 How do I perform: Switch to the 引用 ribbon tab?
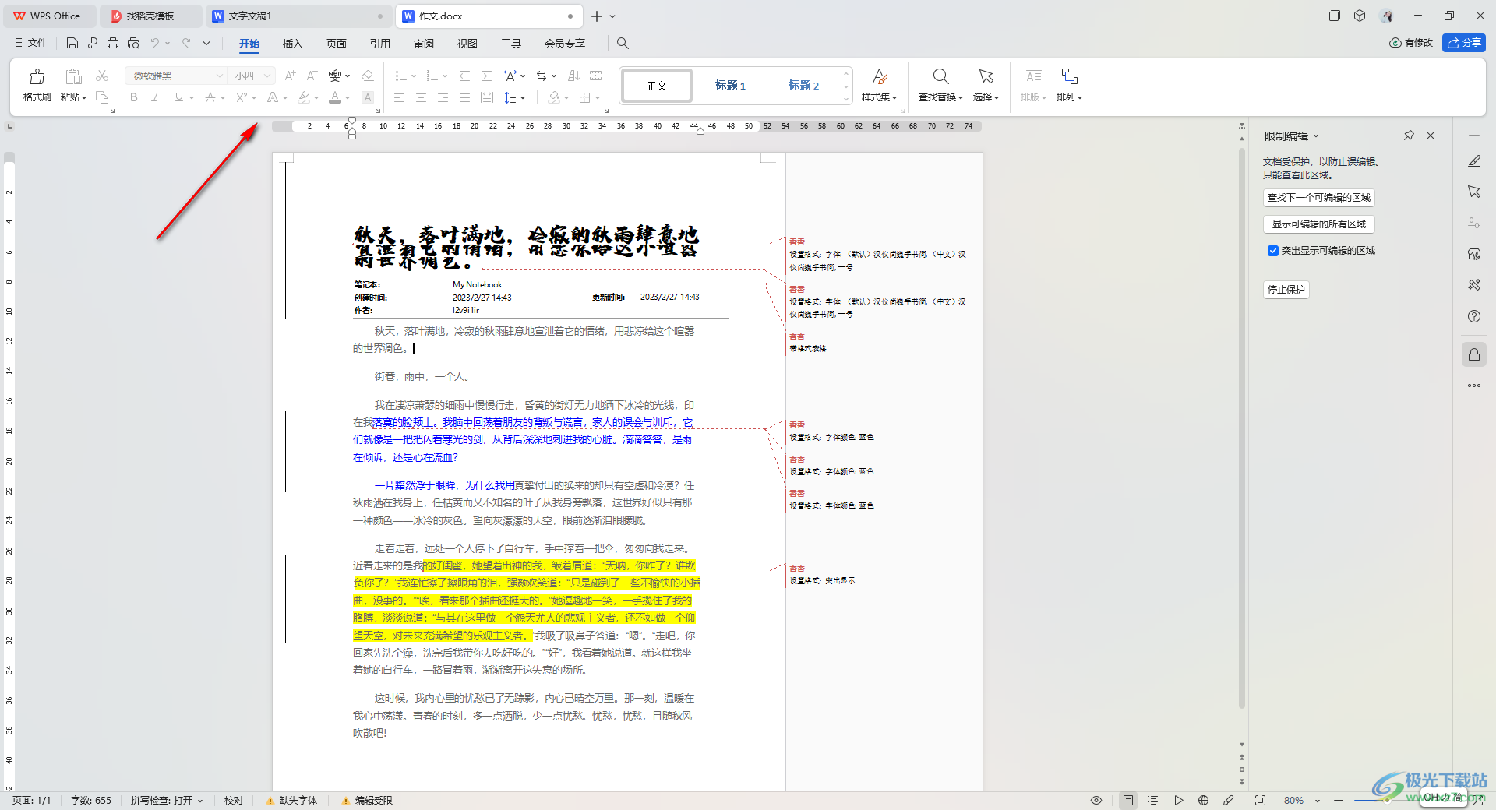(380, 44)
